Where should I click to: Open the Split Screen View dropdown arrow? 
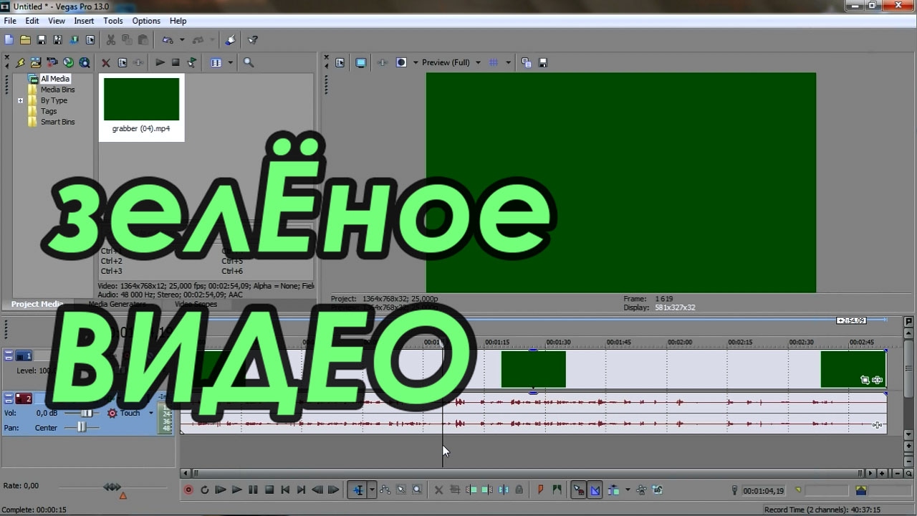416,62
